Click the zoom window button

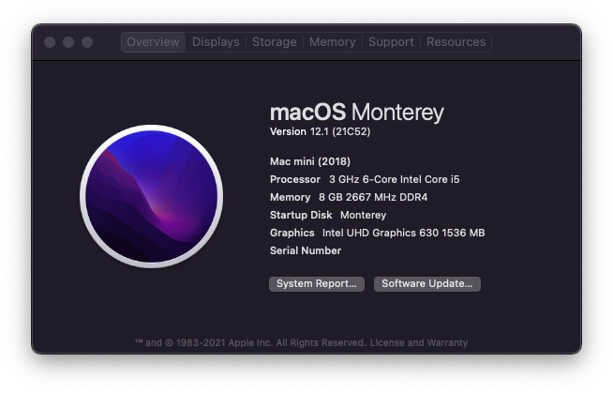87,42
